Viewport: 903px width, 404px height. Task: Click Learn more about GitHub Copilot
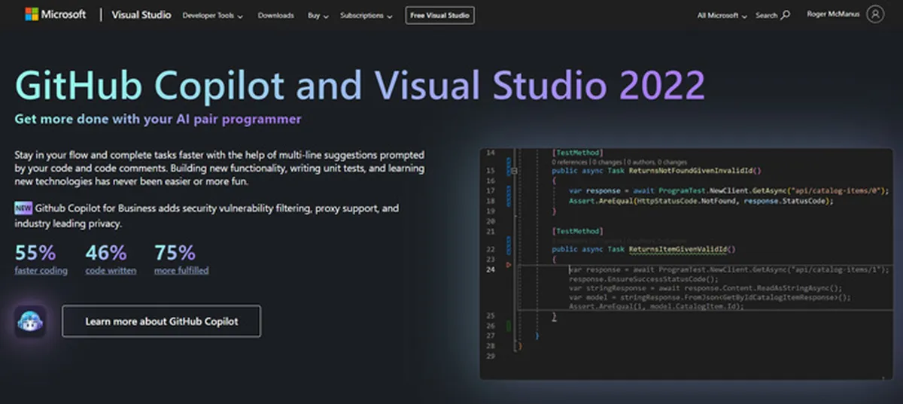coord(162,321)
